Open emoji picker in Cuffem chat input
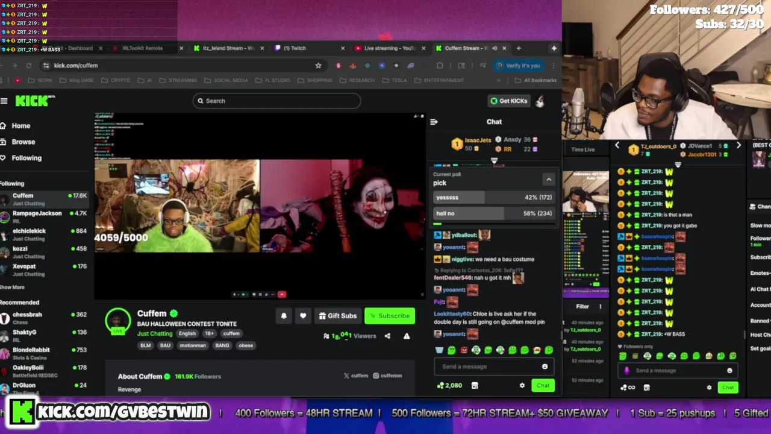This screenshot has height=434, width=771. (545, 366)
